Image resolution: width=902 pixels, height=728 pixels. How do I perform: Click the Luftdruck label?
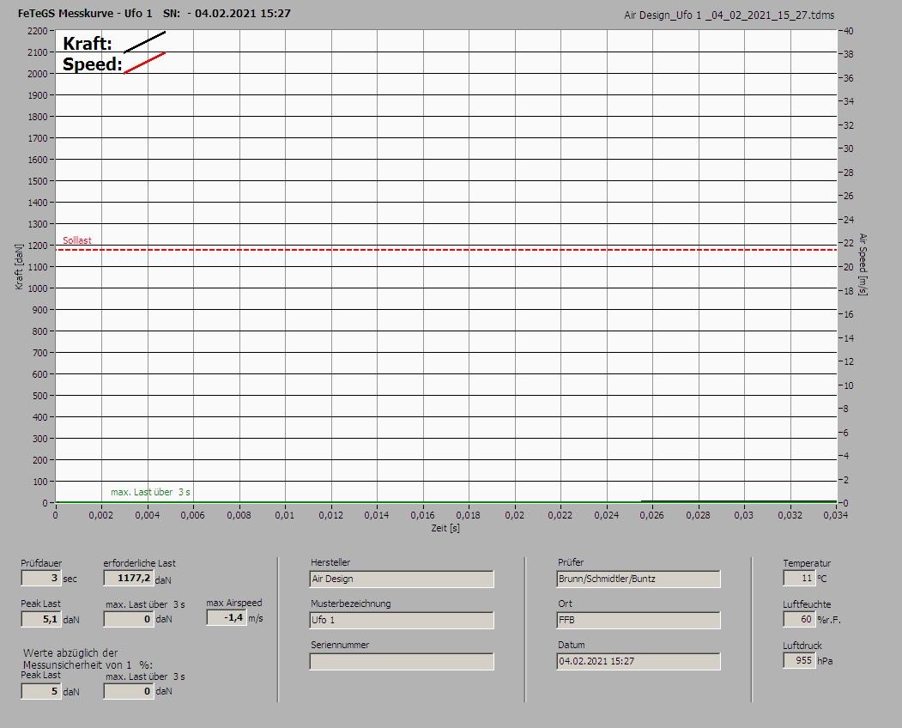click(802, 645)
